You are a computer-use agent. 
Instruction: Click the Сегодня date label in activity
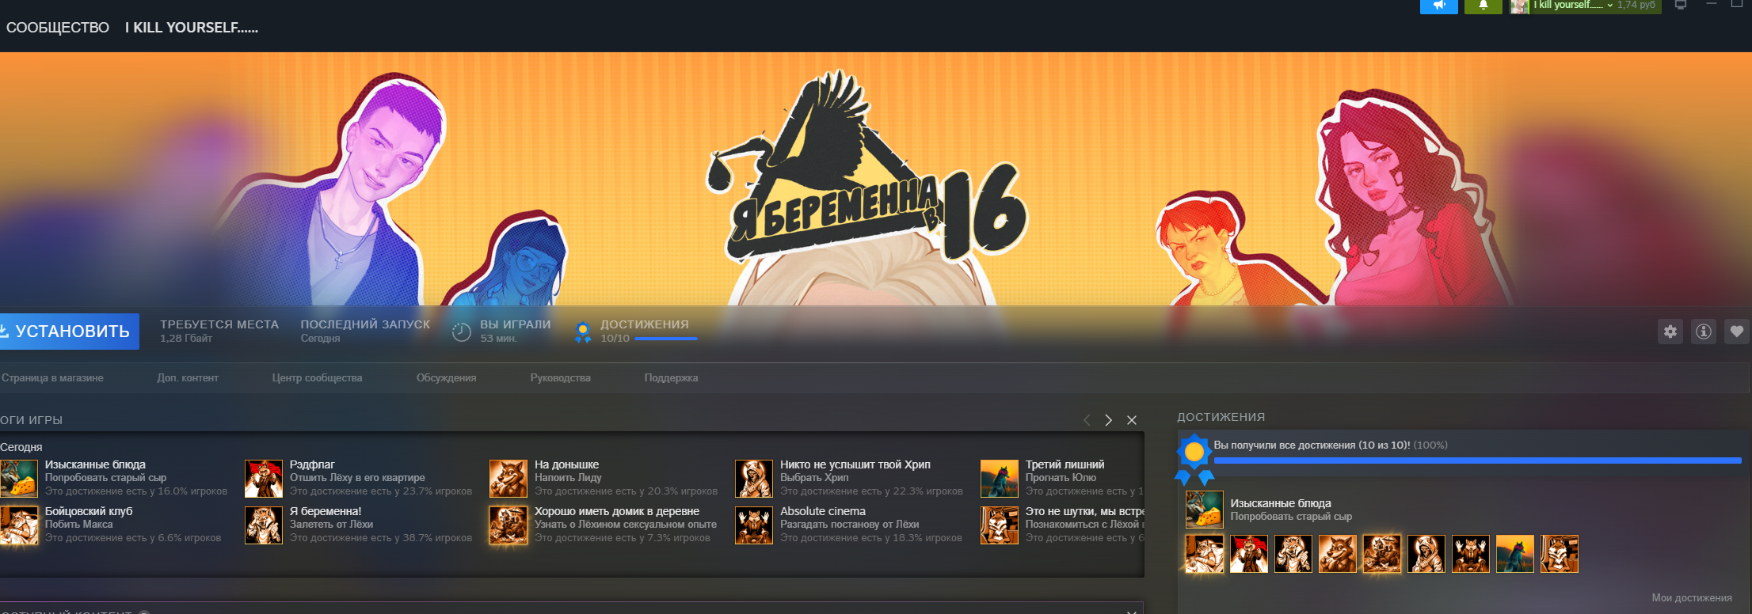21,447
